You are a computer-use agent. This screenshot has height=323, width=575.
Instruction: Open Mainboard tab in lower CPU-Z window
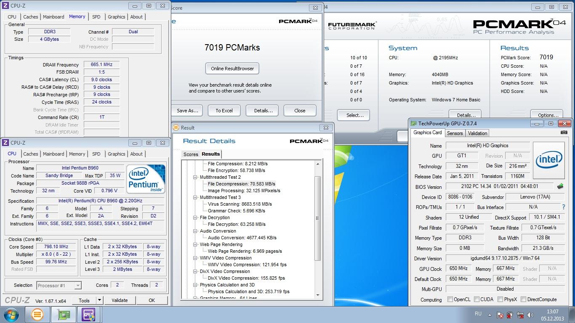53,154
